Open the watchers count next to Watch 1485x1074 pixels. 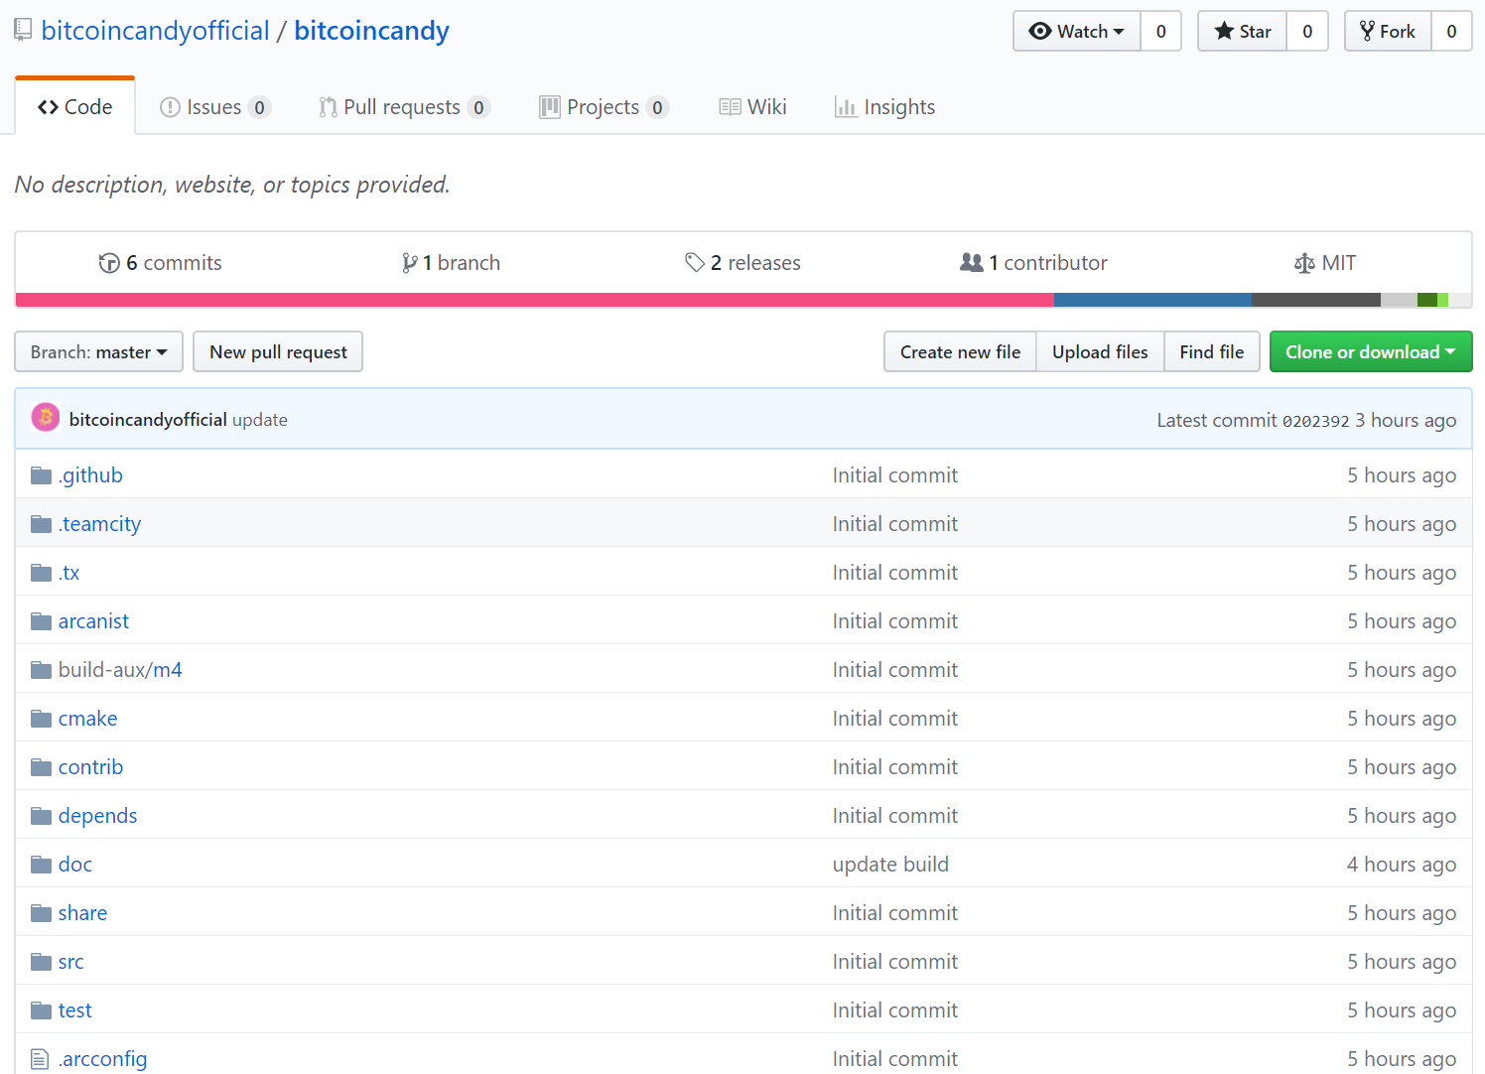tap(1160, 31)
